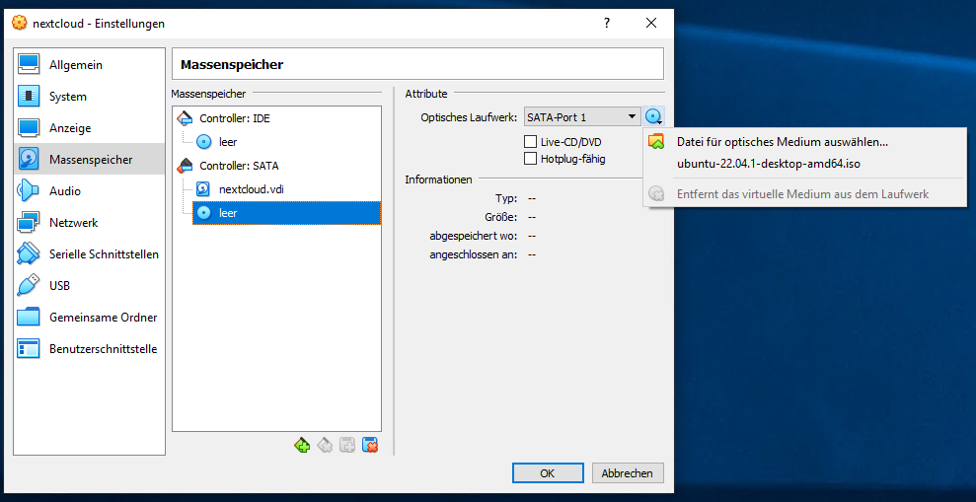Click the help question mark button
Image resolution: width=976 pixels, height=502 pixels.
coord(607,24)
